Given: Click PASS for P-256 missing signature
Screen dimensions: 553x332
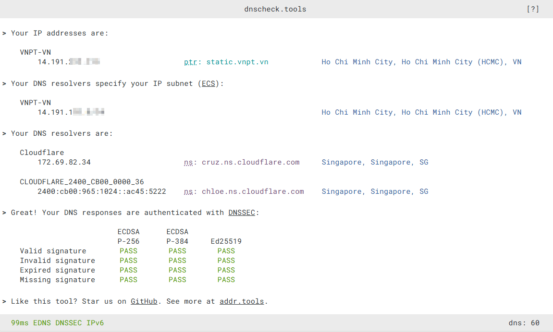Looking at the screenshot, I should point(128,280).
